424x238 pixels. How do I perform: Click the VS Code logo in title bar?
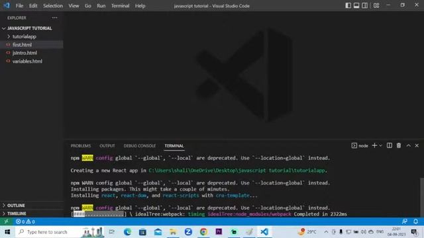pos(7,5)
